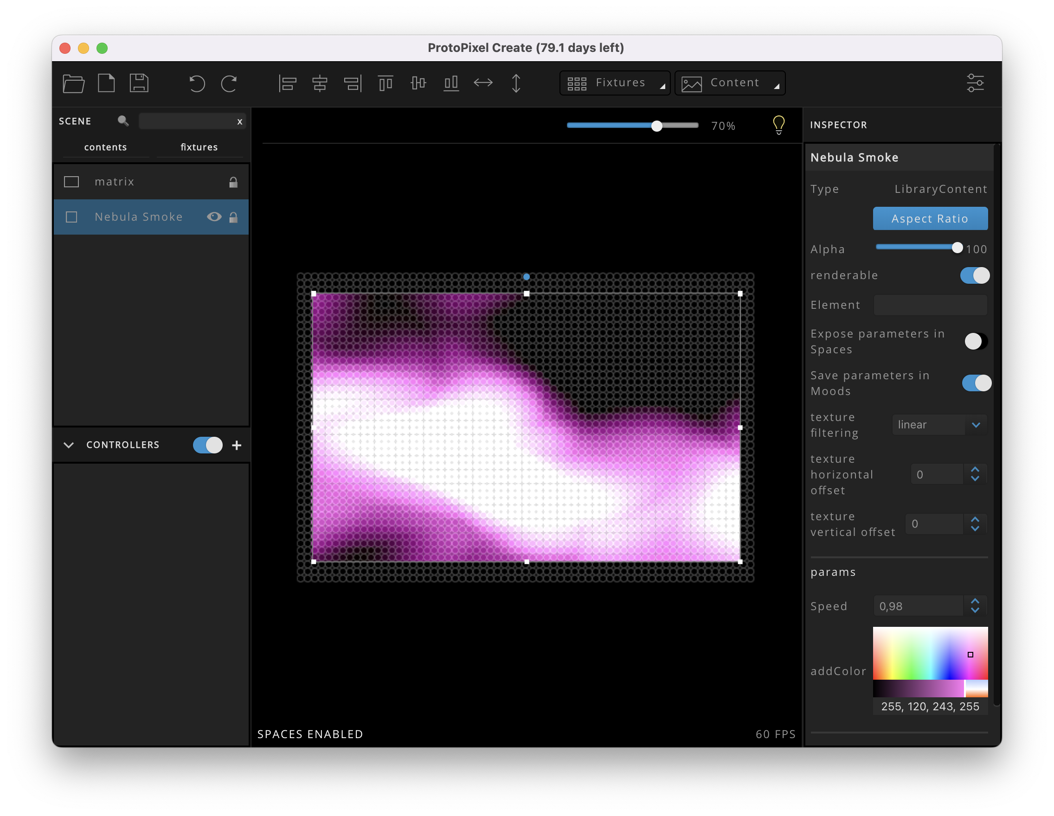The width and height of the screenshot is (1054, 816).
Task: Open project folder icon
Action: coord(73,83)
